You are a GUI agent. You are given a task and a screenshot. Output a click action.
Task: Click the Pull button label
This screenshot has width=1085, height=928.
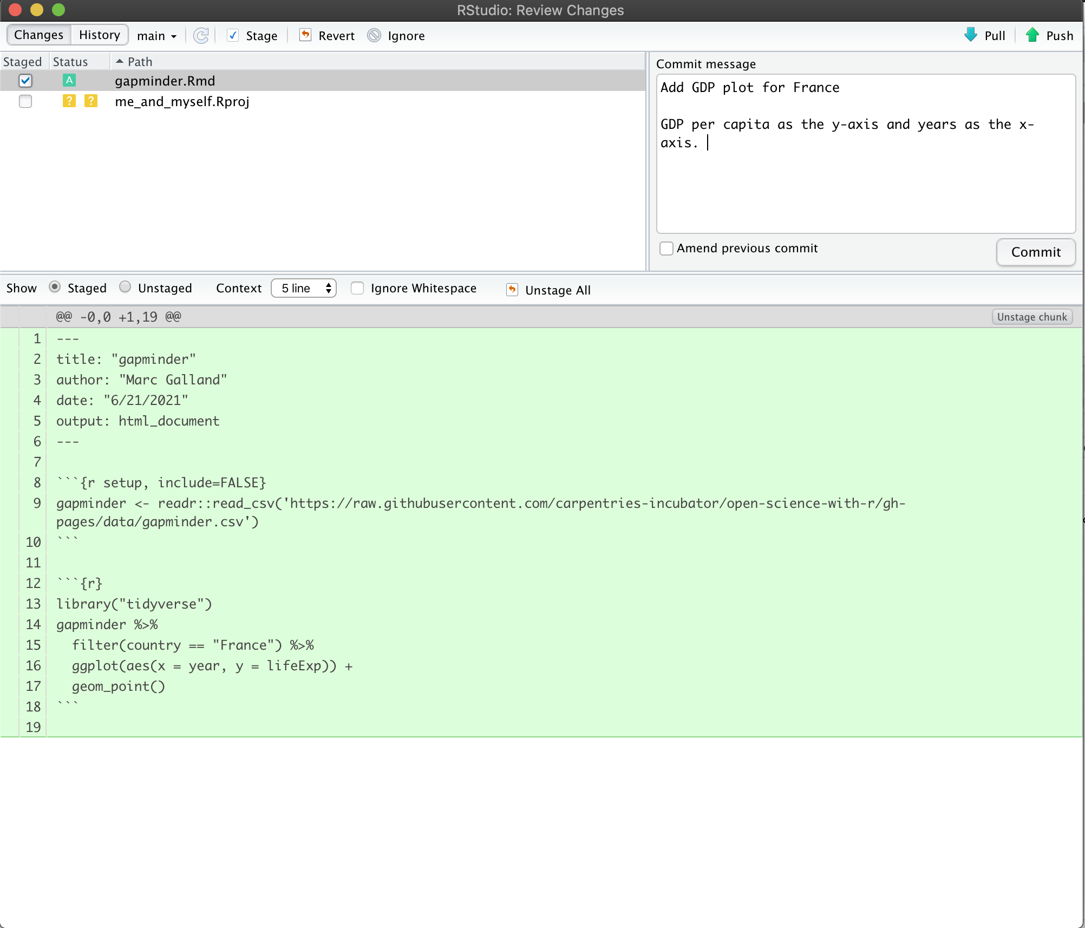coord(995,36)
